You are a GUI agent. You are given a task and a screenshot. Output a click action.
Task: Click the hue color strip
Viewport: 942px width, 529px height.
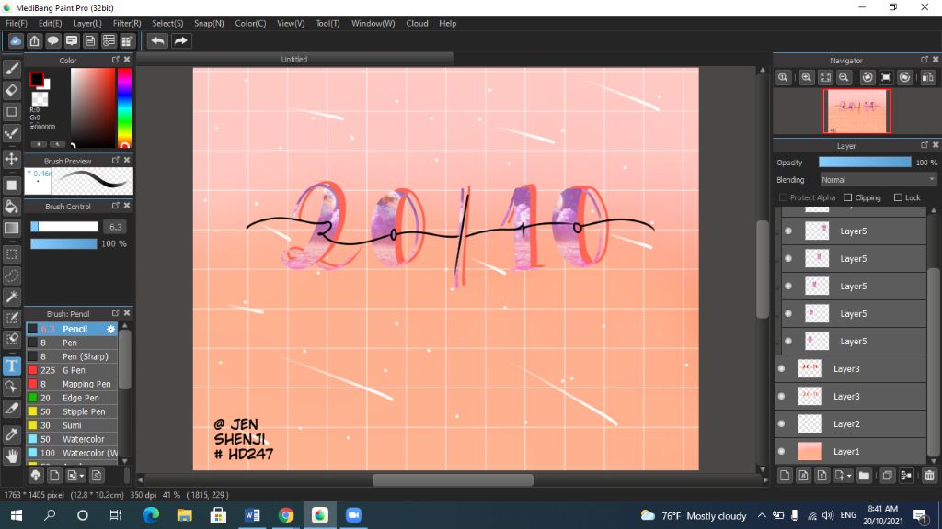[x=124, y=107]
